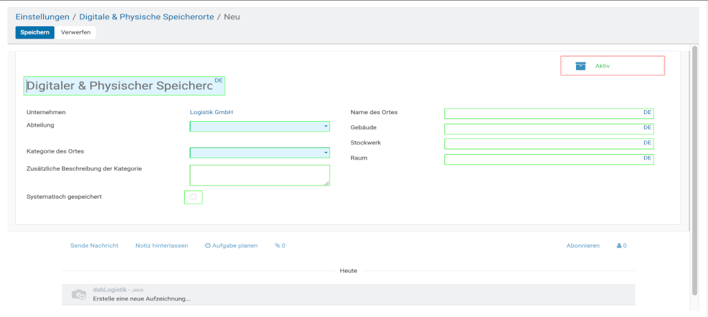Click the Verwerfen button
708x317 pixels.
(76, 32)
